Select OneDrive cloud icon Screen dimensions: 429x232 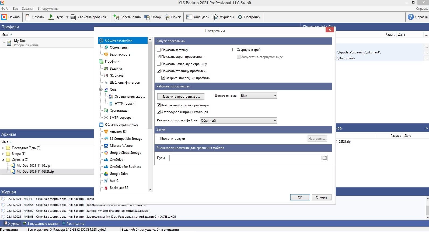tap(106, 160)
